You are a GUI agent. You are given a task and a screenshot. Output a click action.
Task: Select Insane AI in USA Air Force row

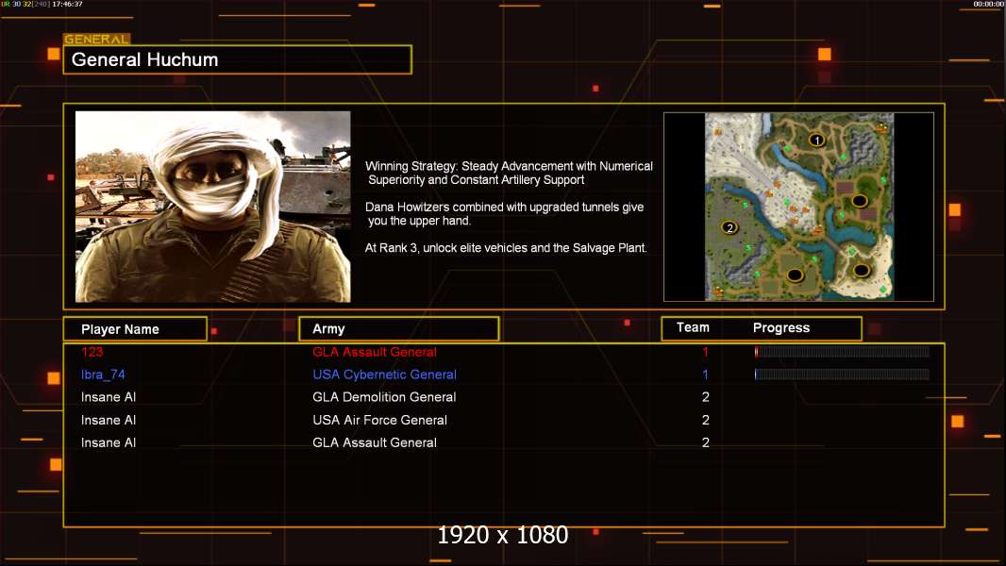point(109,420)
